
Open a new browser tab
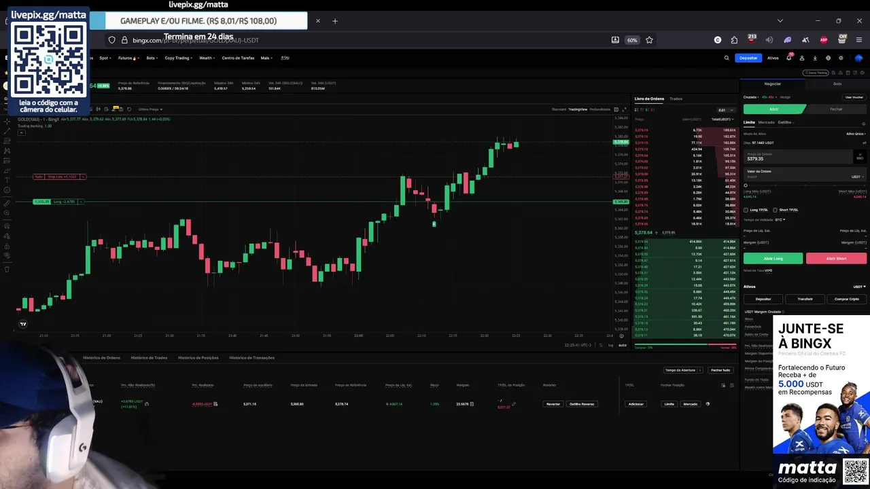click(335, 21)
